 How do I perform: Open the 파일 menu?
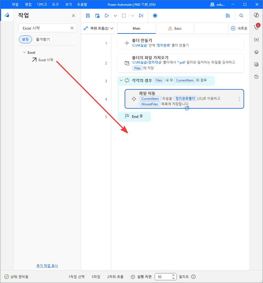15,4
